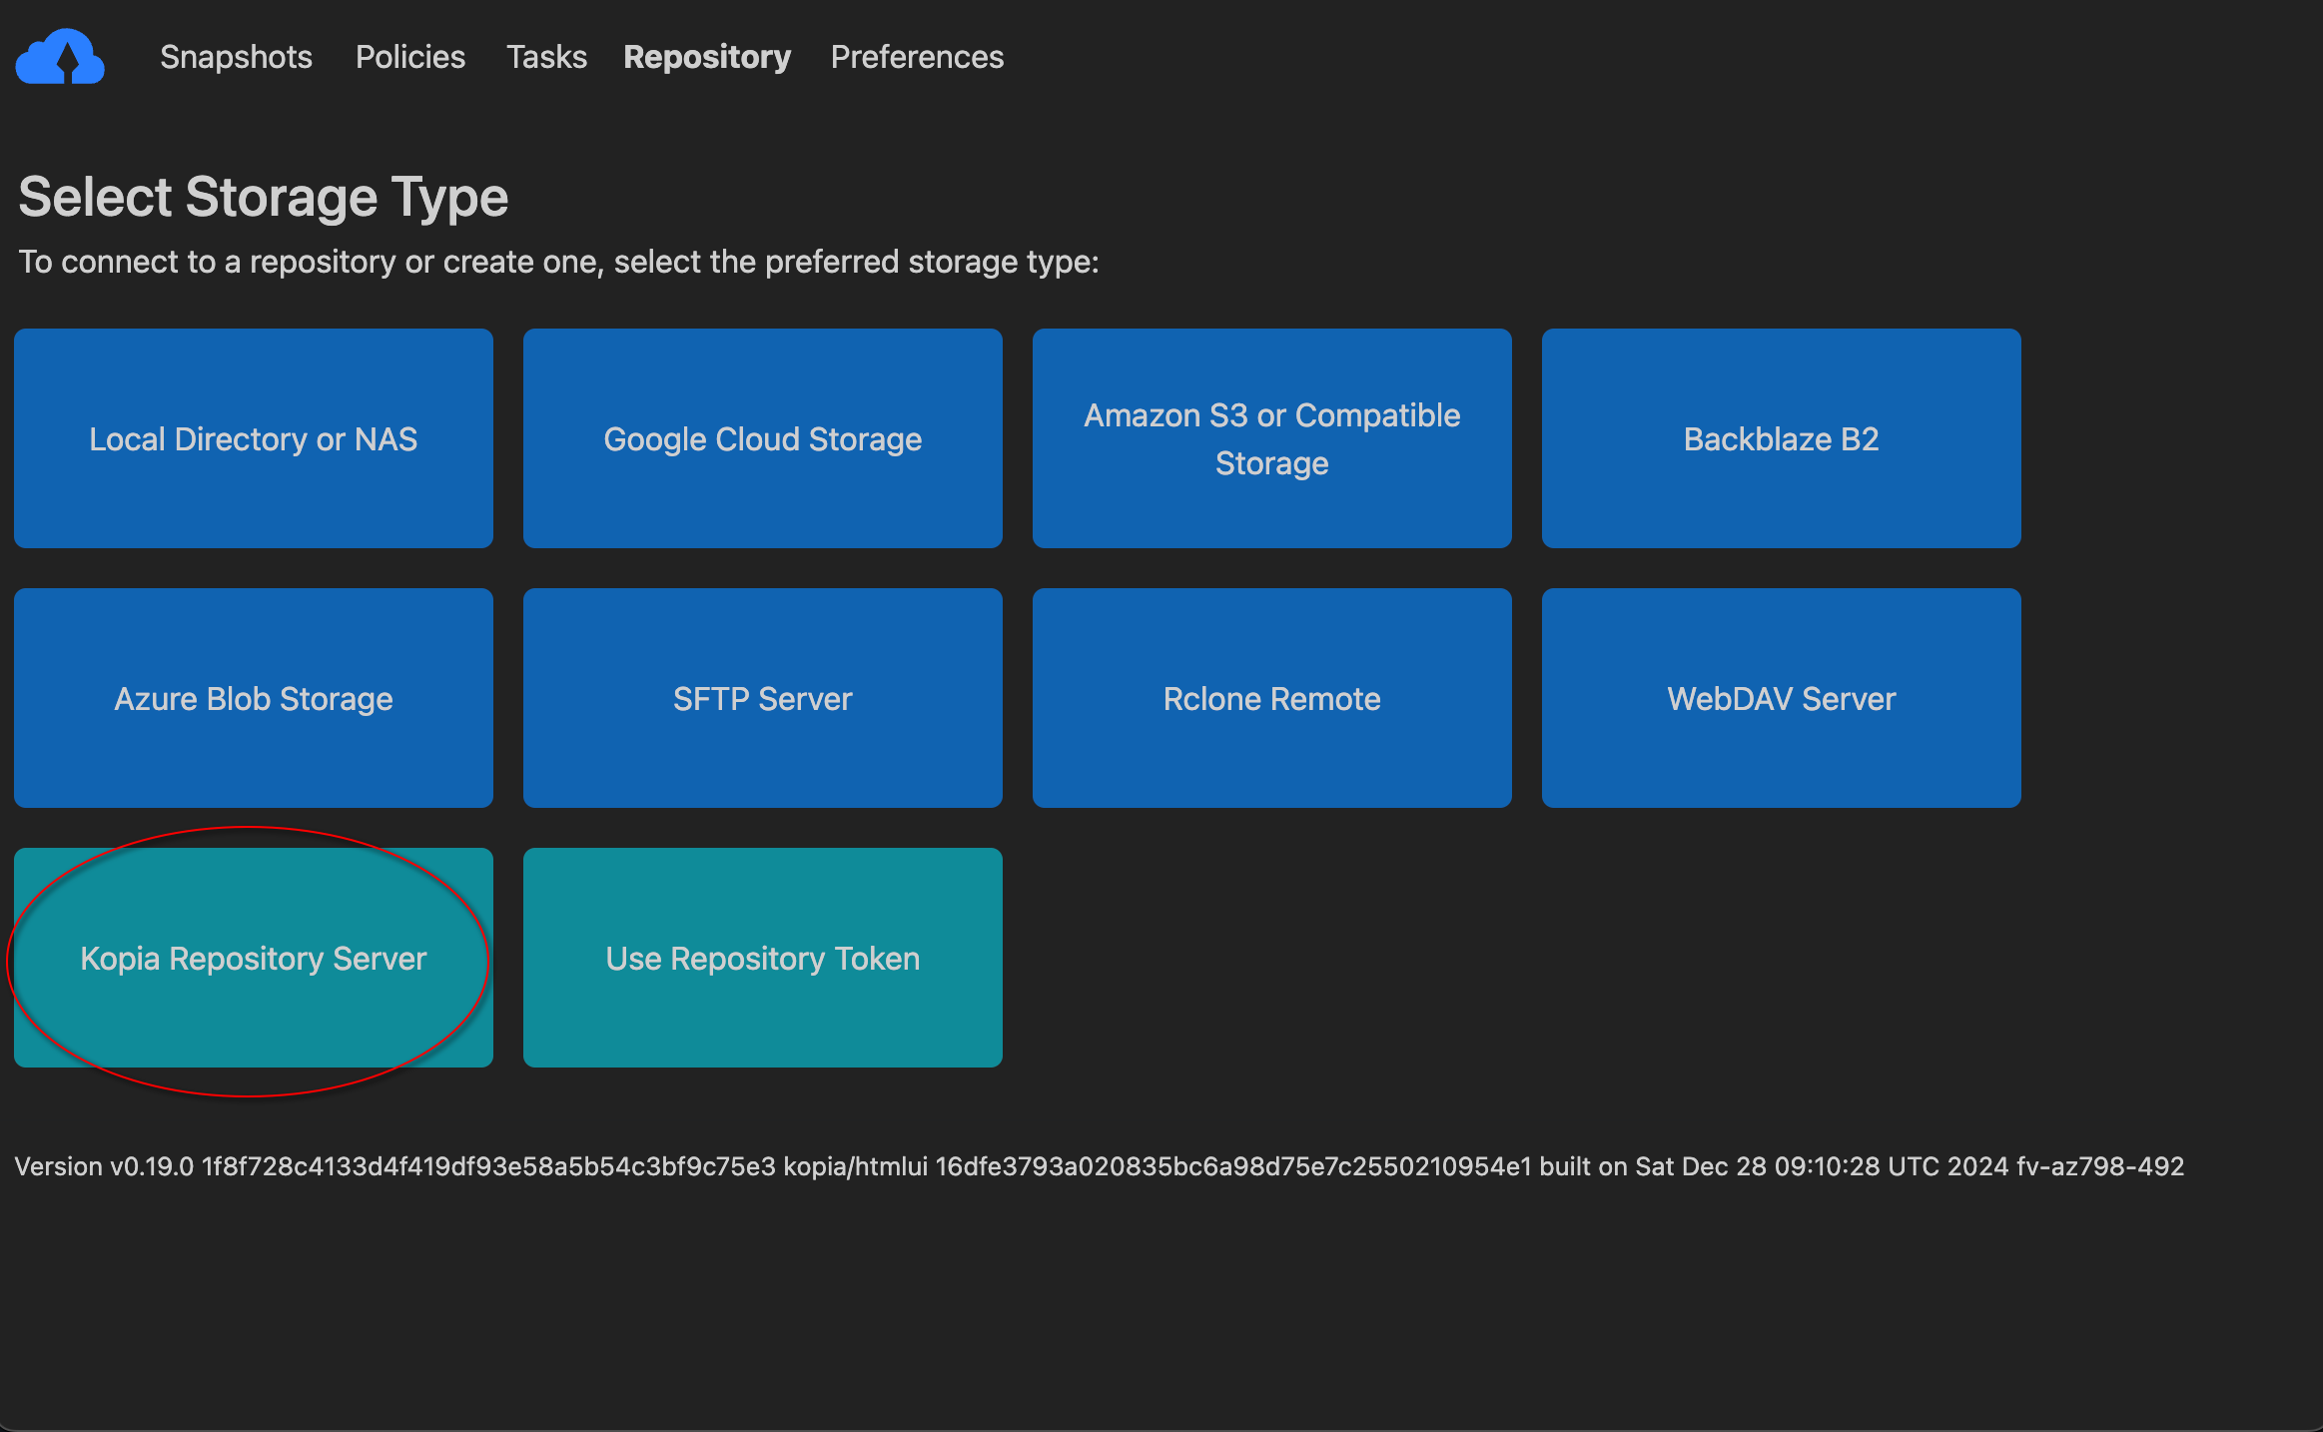The image size is (2323, 1432).
Task: Choose Local Directory or NAS storage
Action: click(254, 438)
